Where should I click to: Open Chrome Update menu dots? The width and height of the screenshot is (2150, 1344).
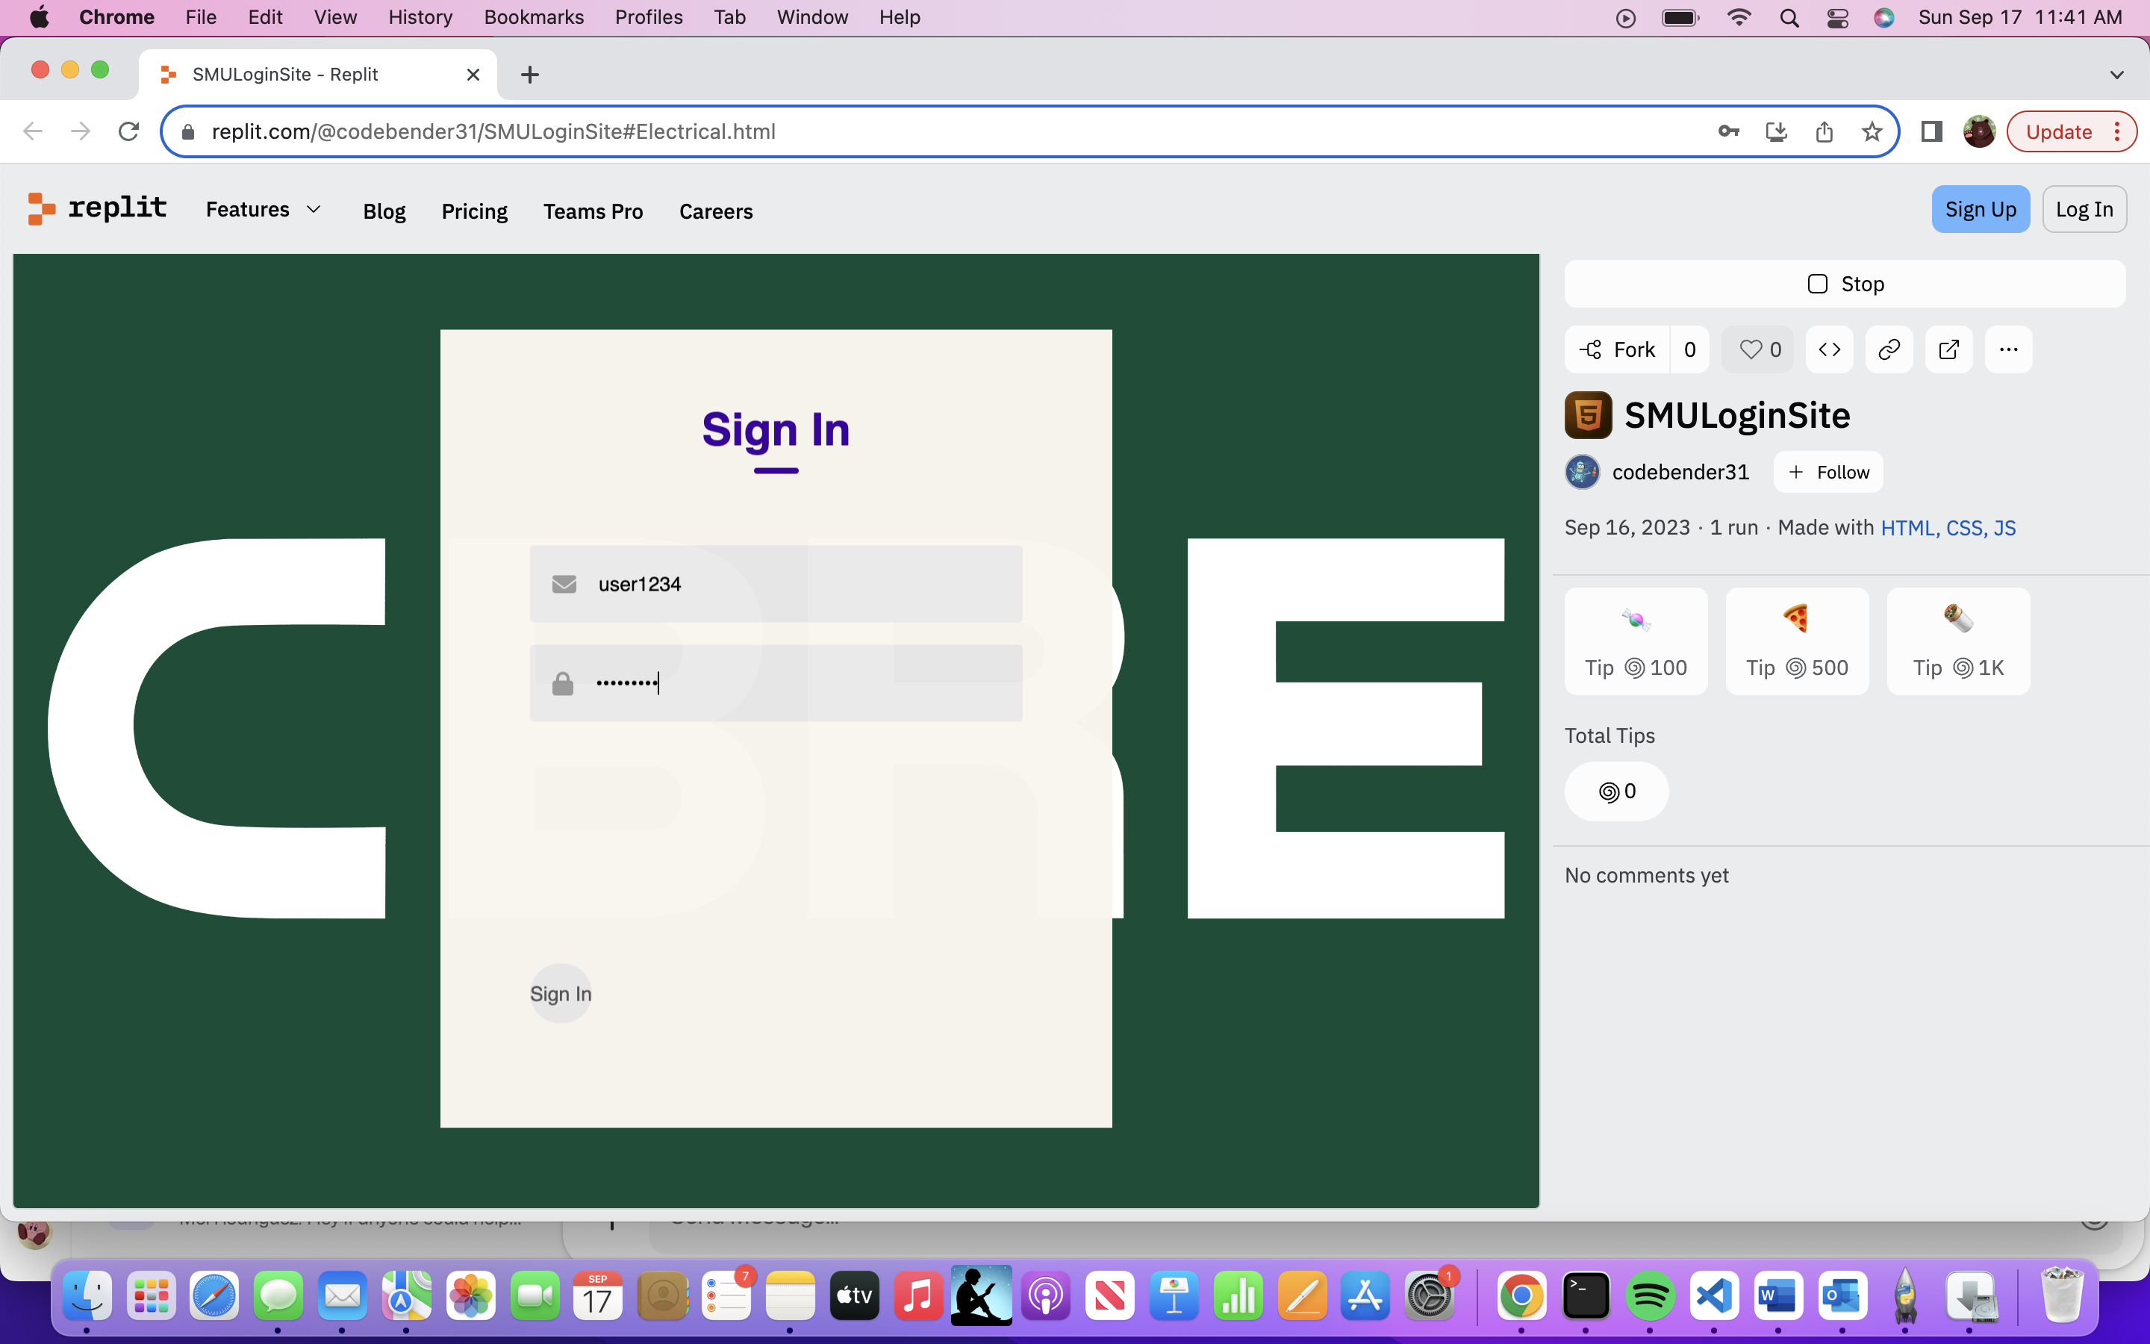click(2118, 131)
